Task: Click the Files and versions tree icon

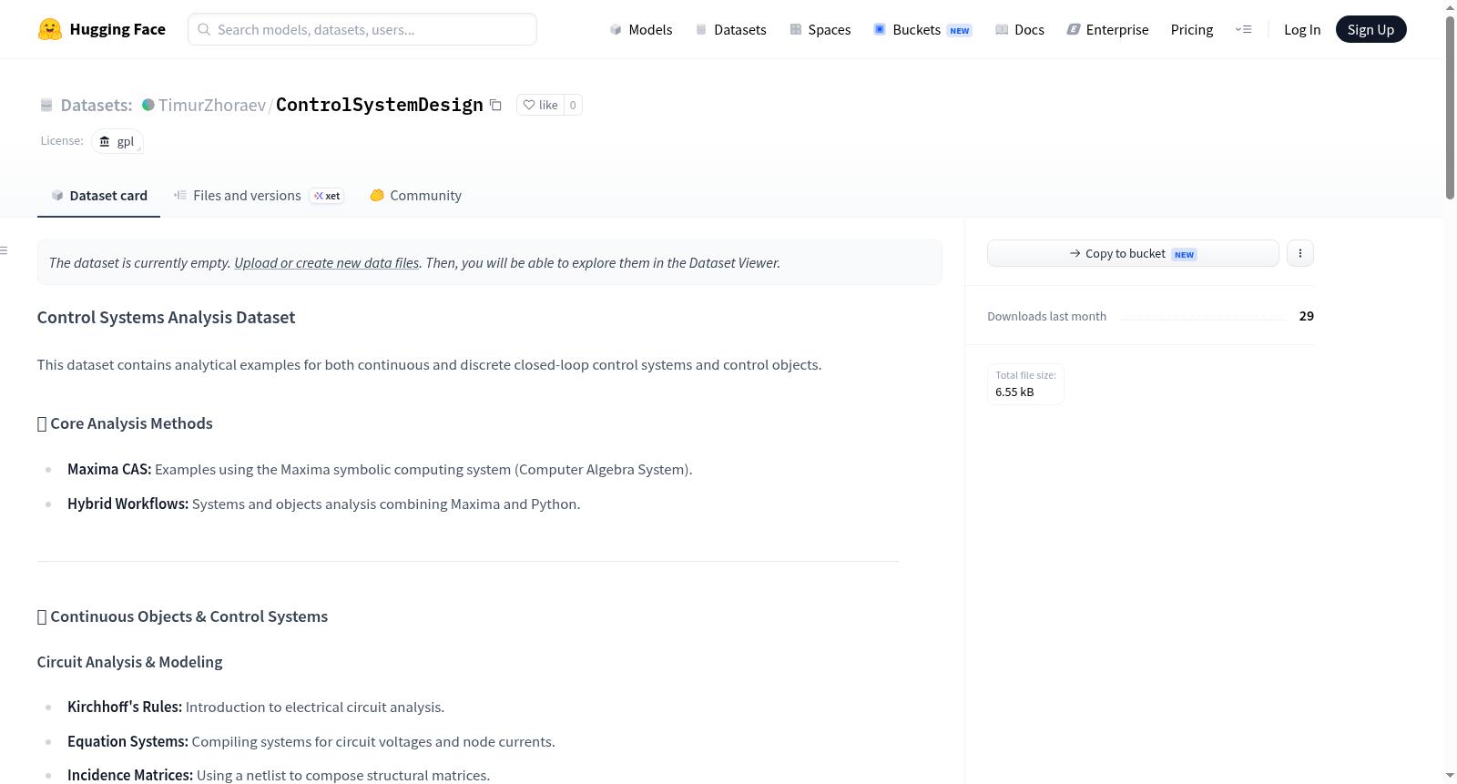Action: [x=180, y=195]
